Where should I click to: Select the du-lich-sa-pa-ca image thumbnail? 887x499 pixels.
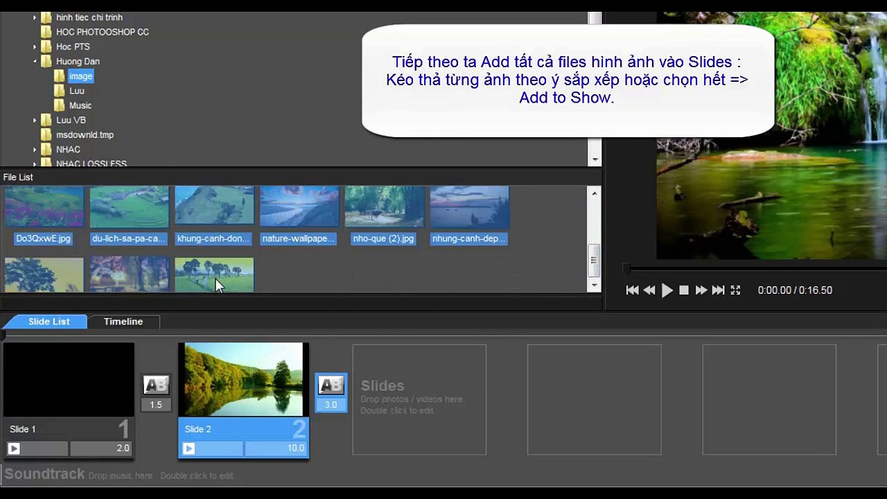click(x=129, y=207)
